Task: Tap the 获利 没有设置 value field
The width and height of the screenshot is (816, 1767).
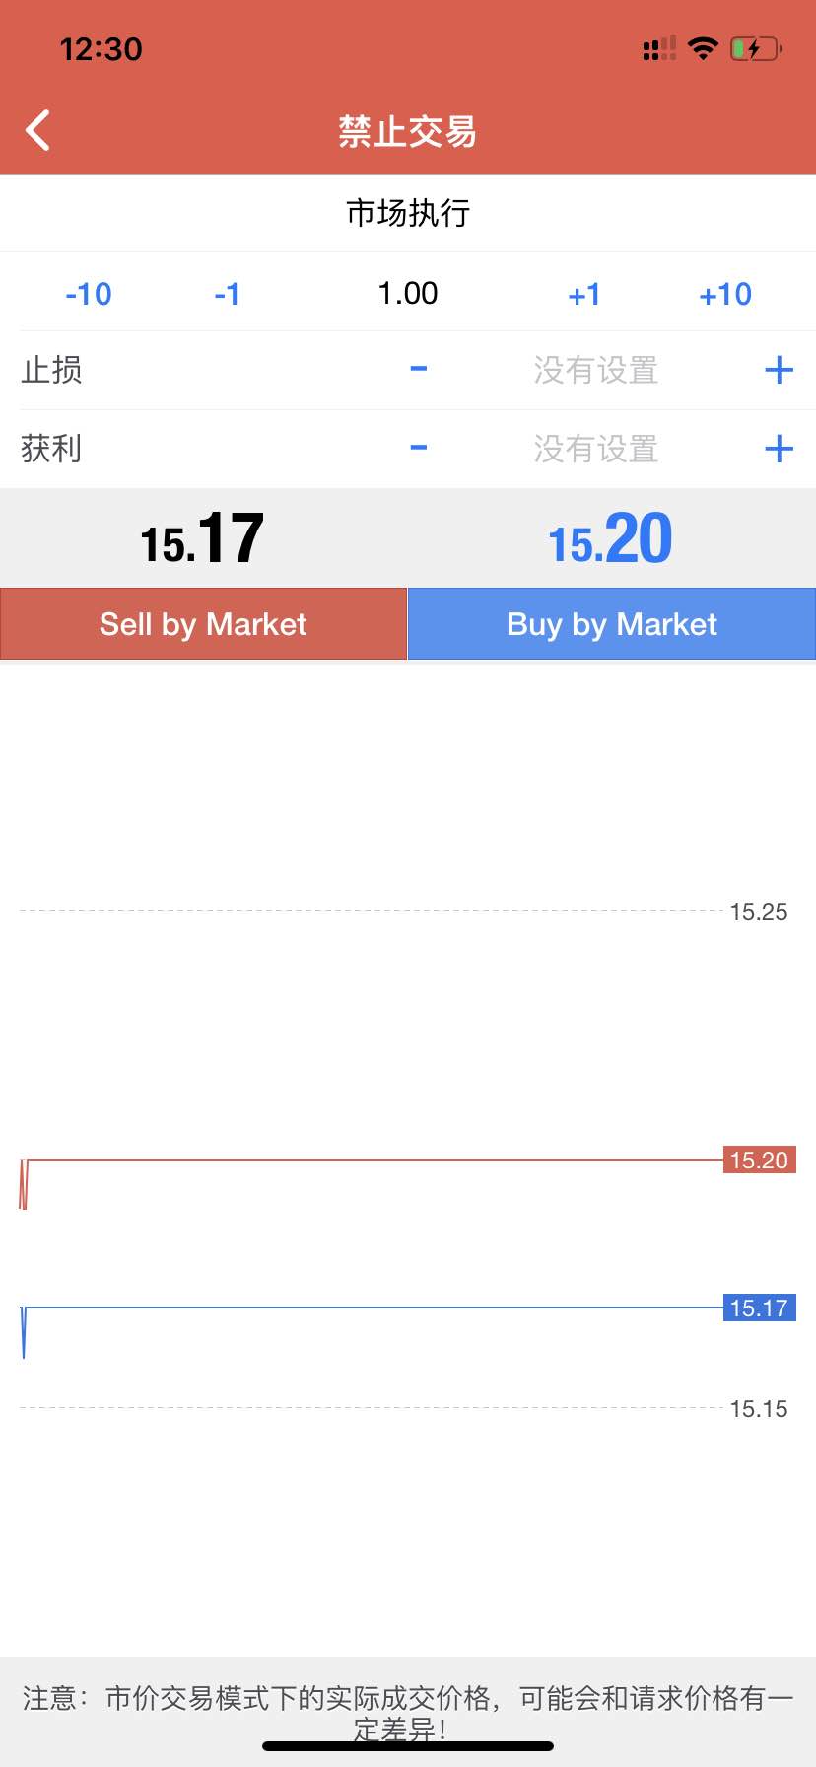Action: [x=596, y=450]
